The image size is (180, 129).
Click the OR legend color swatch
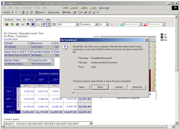click(x=162, y=37)
